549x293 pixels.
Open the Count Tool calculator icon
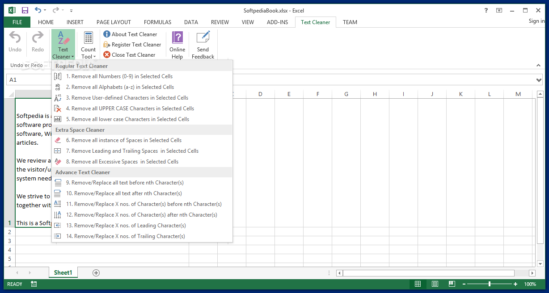pyautogui.click(x=88, y=38)
